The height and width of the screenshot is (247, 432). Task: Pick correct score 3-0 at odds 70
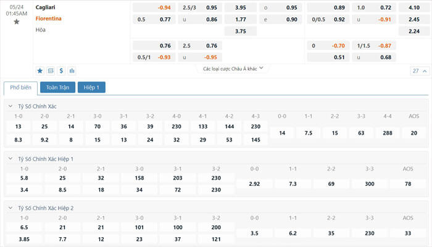tap(98, 127)
